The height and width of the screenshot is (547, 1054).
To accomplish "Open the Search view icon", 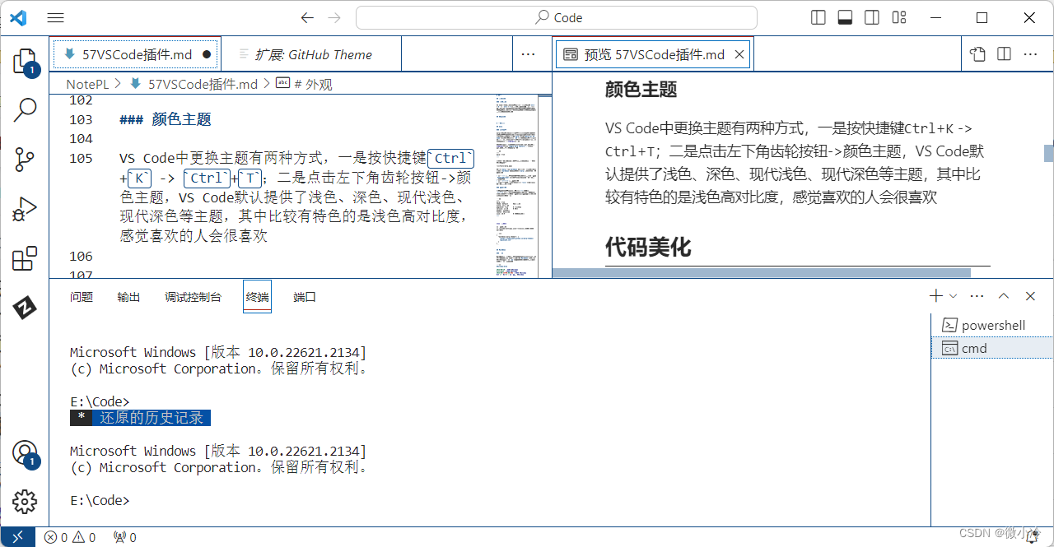I will (x=25, y=109).
